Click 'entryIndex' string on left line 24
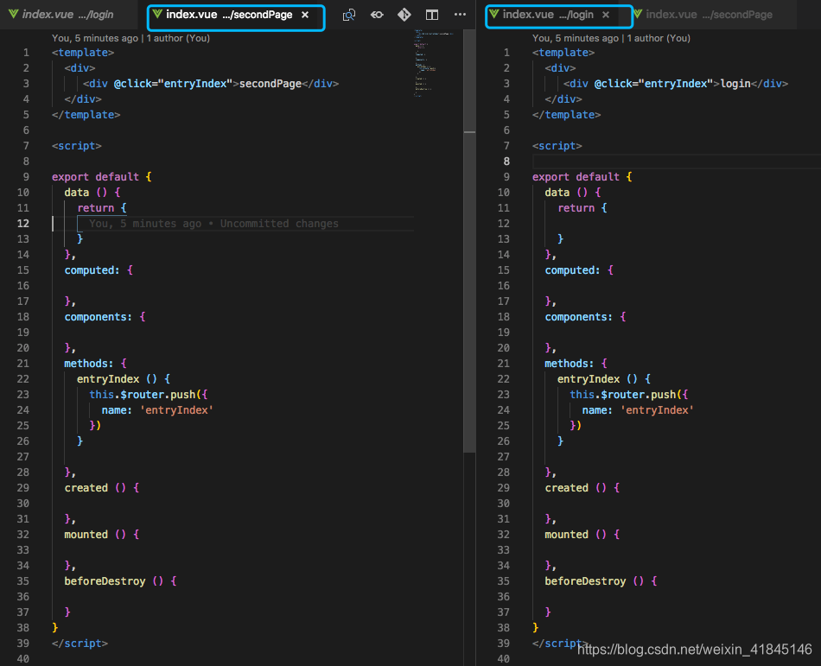821x666 pixels. point(176,409)
